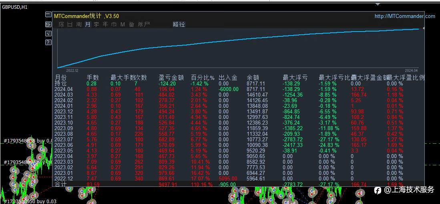The width and height of the screenshot is (440, 204).
Task: Click the 出入金 column header
Action: coord(228,78)
